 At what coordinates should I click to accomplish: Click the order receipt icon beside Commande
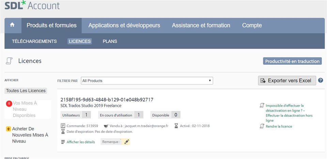63,126
